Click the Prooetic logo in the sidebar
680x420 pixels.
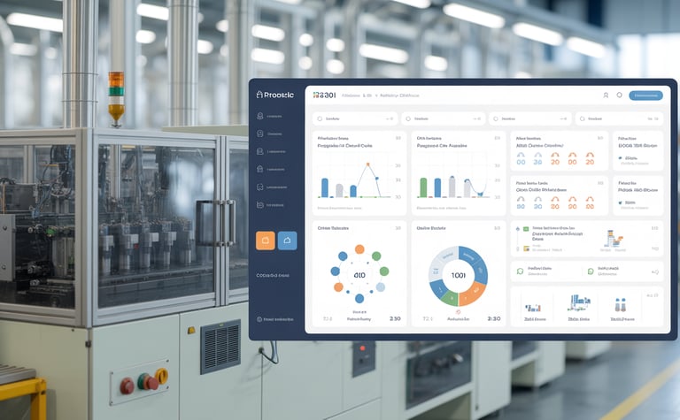coord(275,95)
